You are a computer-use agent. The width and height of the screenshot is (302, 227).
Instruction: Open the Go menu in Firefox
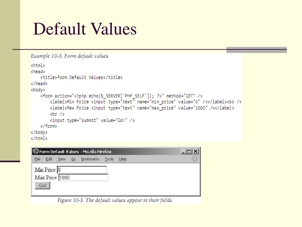pyautogui.click(x=73, y=159)
